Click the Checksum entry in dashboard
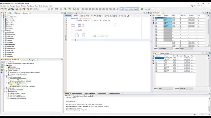 [15, 69]
